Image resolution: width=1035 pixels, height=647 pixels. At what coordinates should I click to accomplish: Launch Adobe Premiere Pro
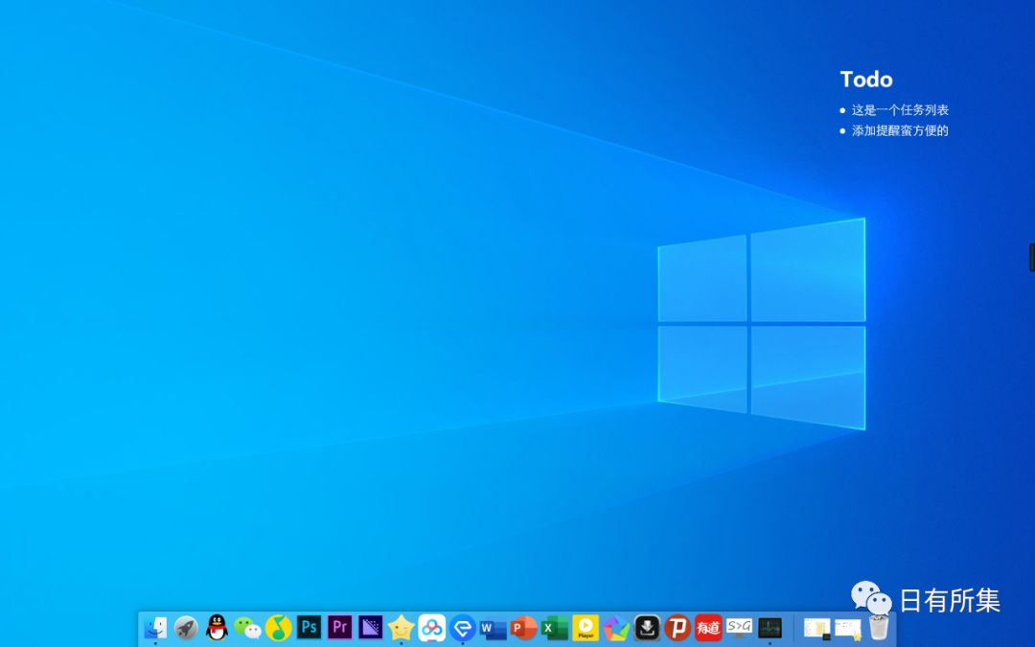coord(339,628)
